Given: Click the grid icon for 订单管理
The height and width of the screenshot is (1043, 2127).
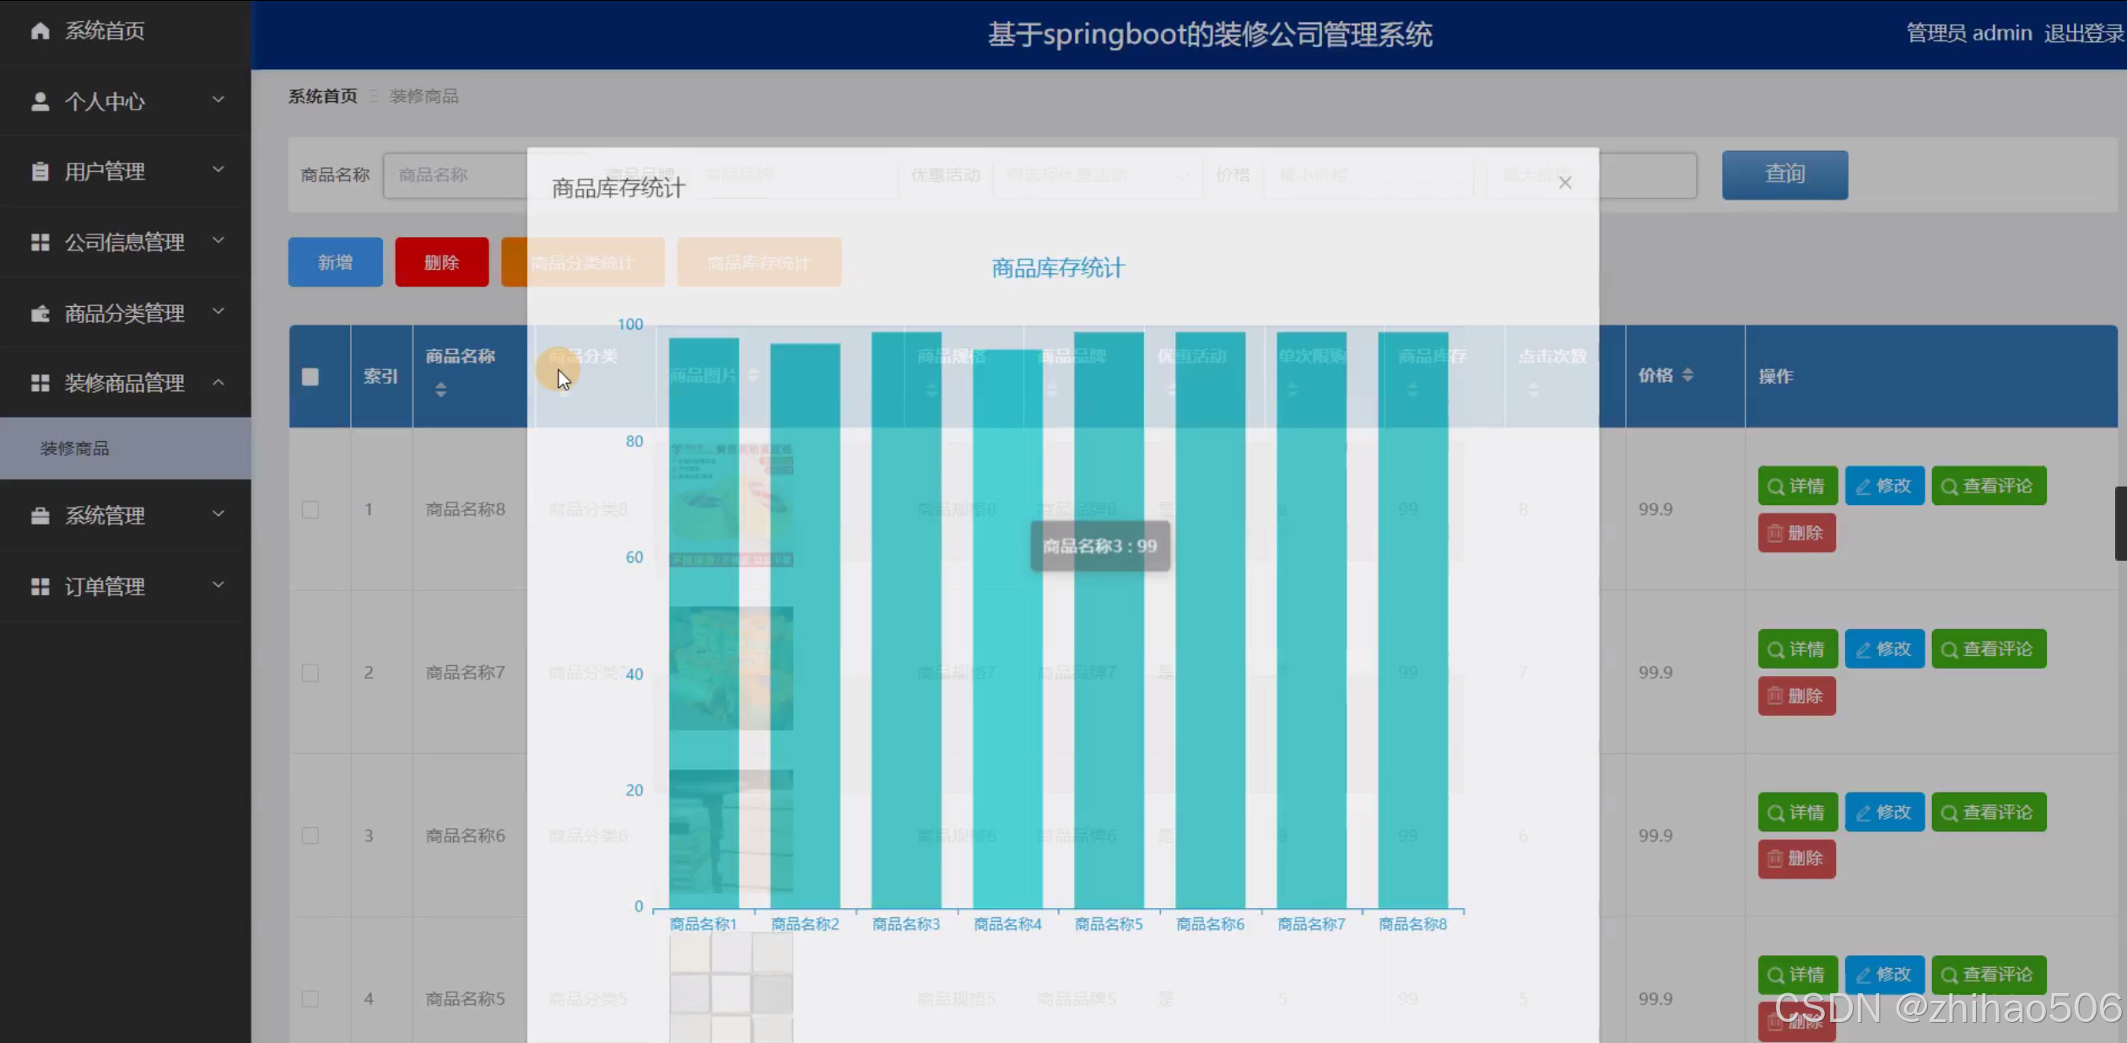Looking at the screenshot, I should click(40, 586).
